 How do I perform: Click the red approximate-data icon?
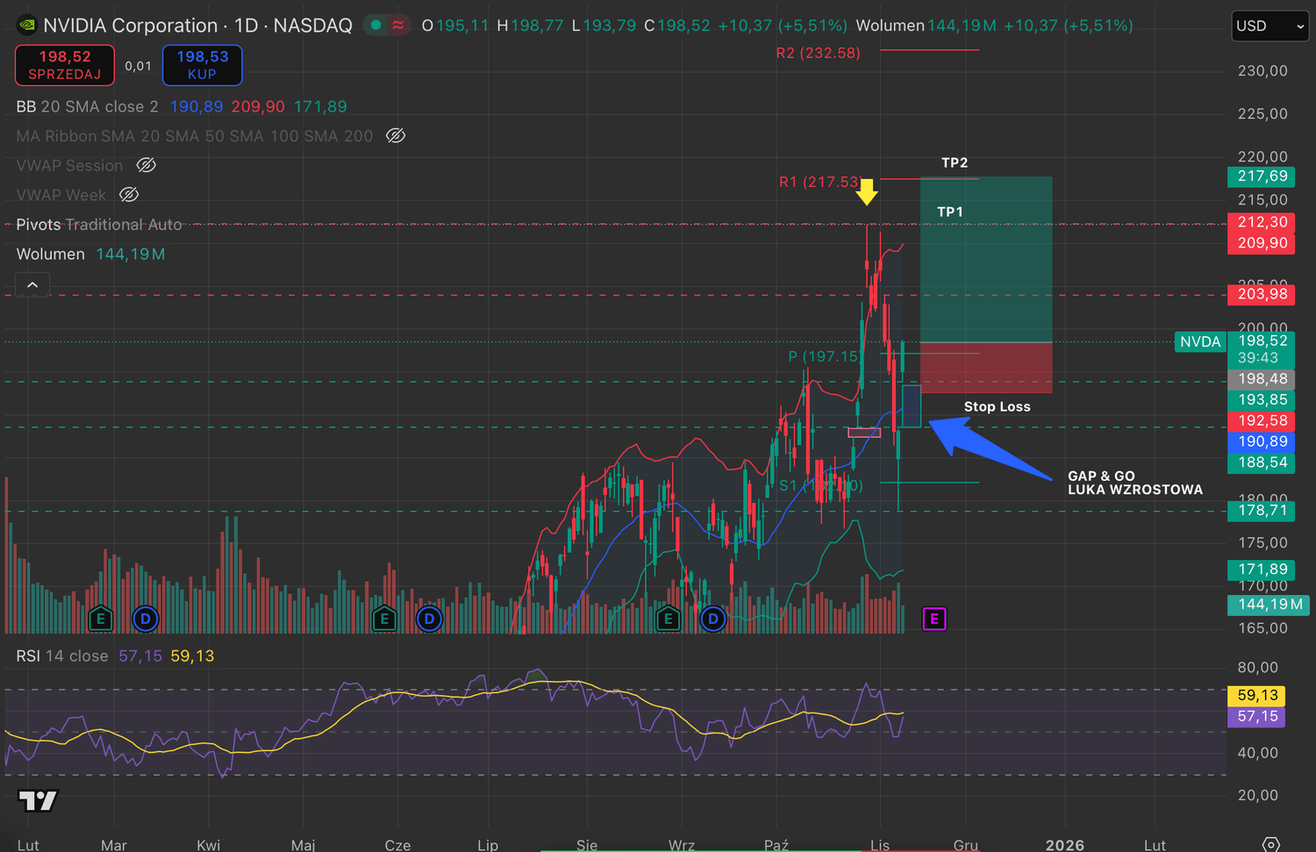tap(398, 25)
